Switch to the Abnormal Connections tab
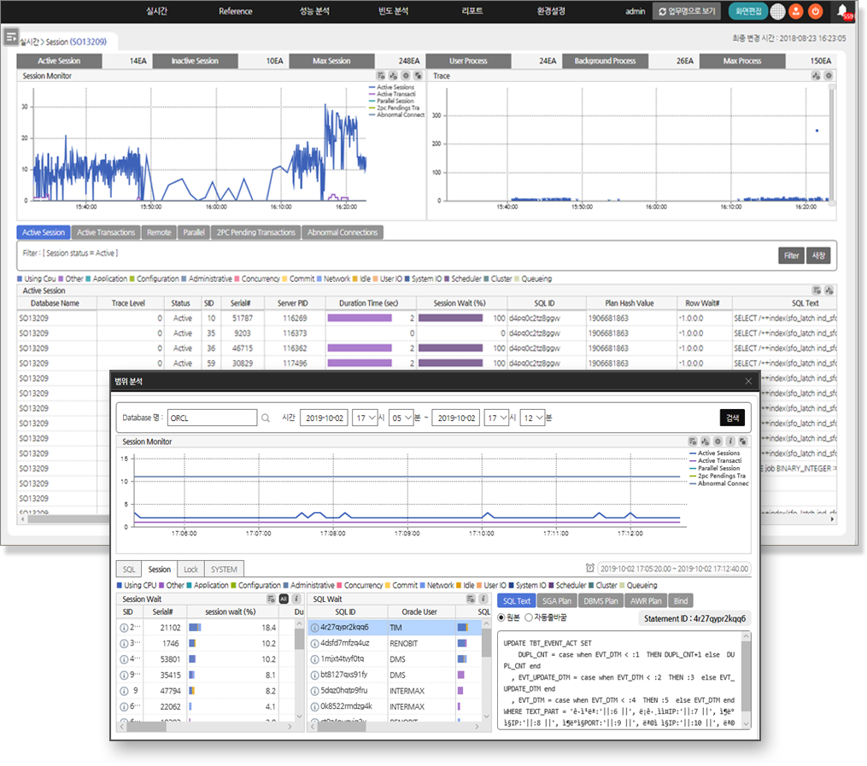Image resolution: width=867 pixels, height=766 pixels. pos(343,232)
